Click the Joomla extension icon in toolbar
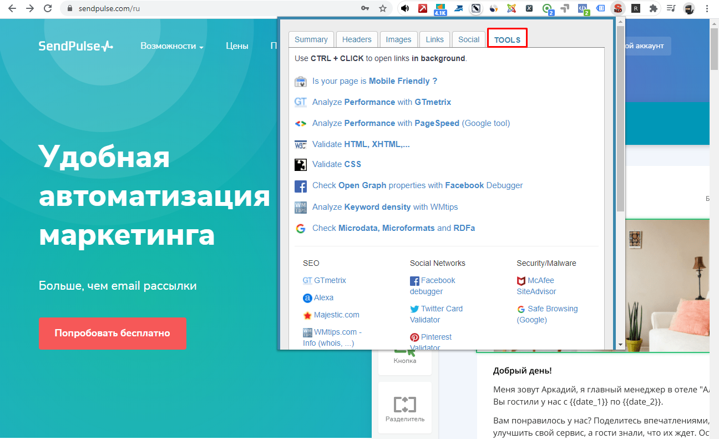 (x=512, y=8)
